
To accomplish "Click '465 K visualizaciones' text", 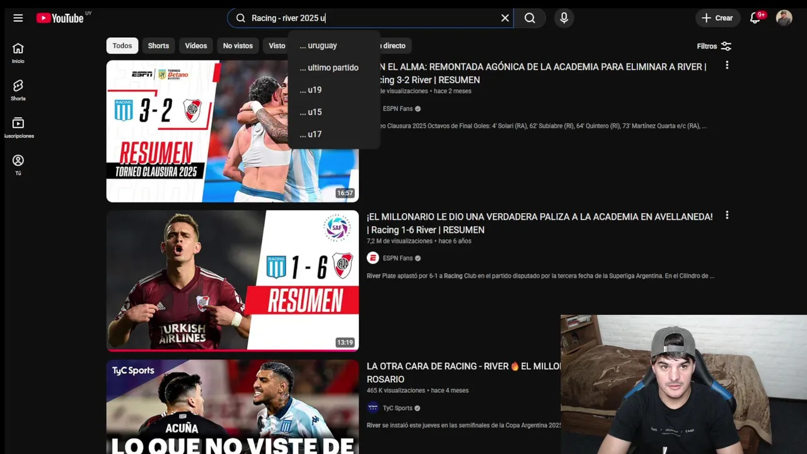I will [x=396, y=390].
